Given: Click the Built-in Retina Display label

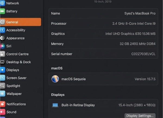Looking at the screenshot, I should click(78, 105).
